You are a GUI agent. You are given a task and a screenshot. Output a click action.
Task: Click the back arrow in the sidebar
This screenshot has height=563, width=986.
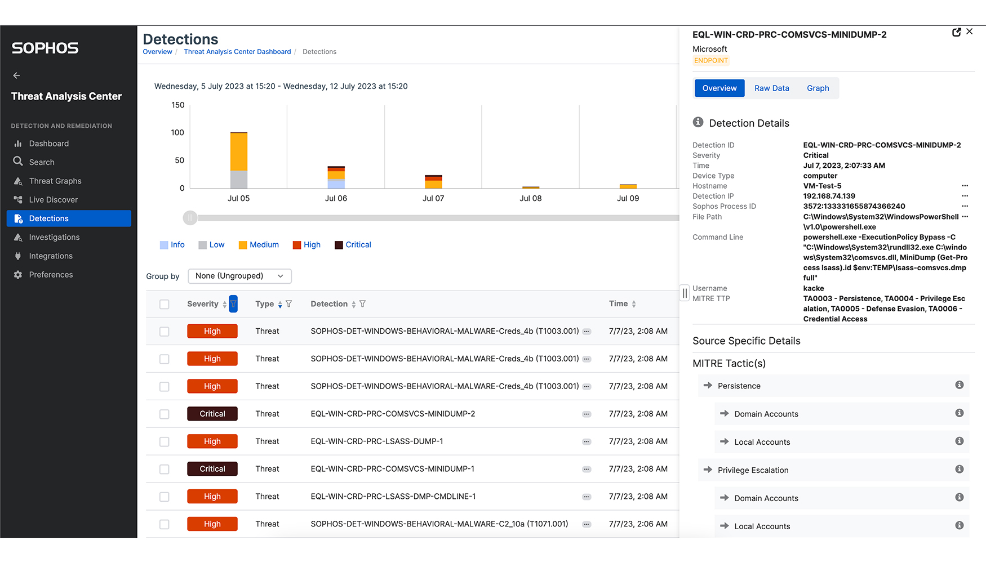17,75
